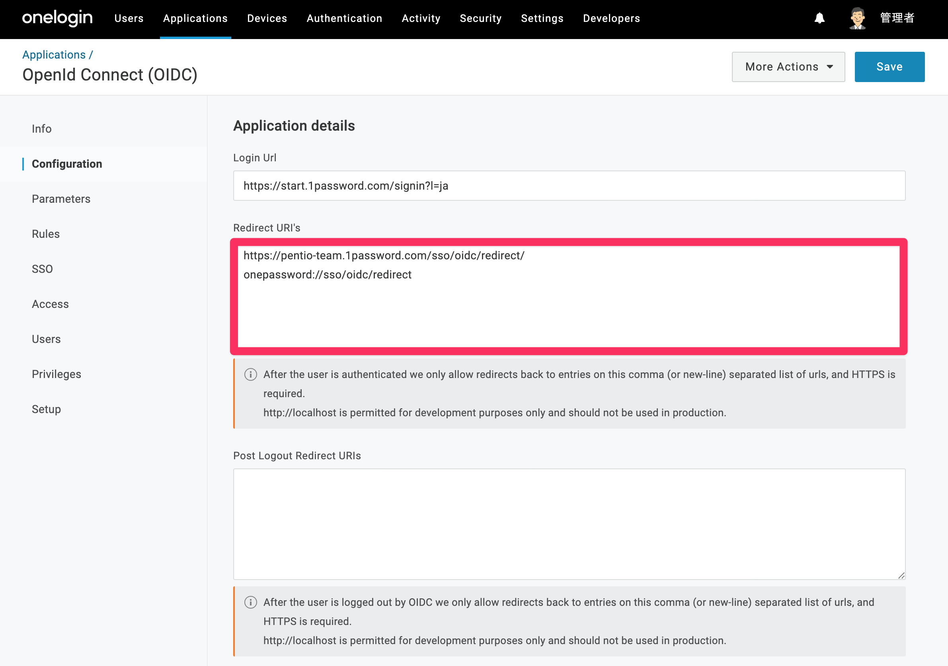Click the Application details heading

point(294,126)
